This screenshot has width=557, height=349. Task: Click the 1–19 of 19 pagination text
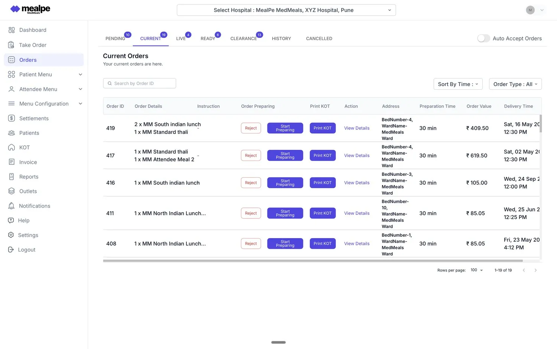pyautogui.click(x=503, y=270)
